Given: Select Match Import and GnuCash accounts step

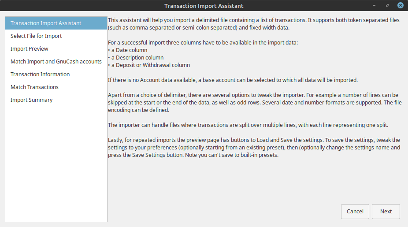Looking at the screenshot, I should tap(56, 62).
